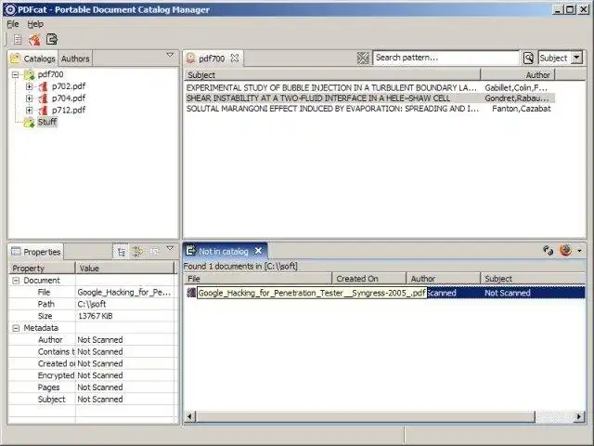The image size is (594, 446).
Task: Click the magnifier search button
Action: (x=528, y=58)
